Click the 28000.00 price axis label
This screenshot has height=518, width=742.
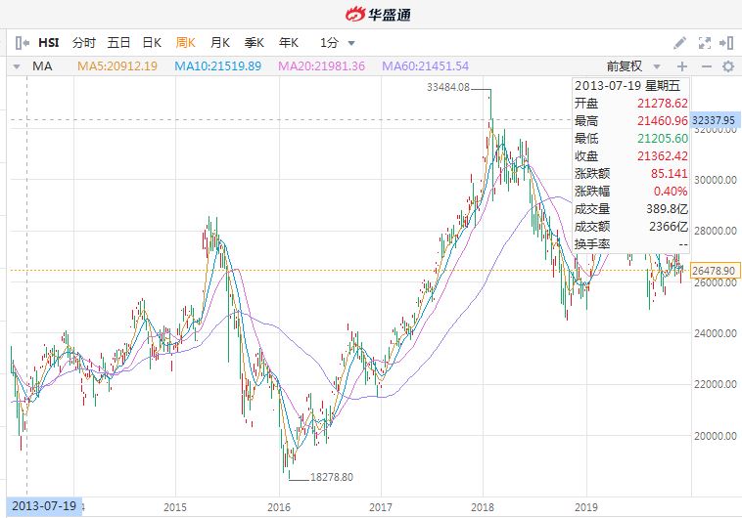coord(715,231)
